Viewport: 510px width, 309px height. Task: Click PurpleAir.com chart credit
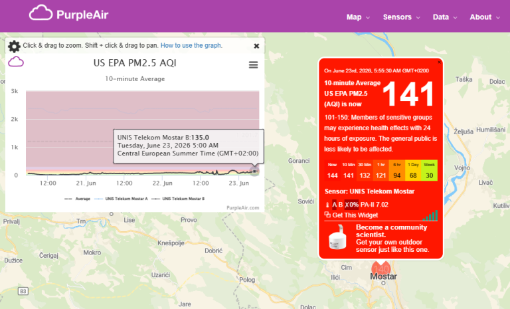(x=242, y=208)
